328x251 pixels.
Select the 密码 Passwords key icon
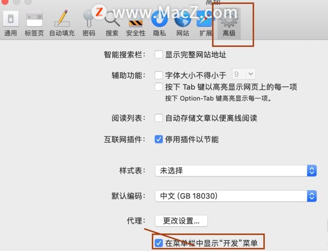click(89, 24)
